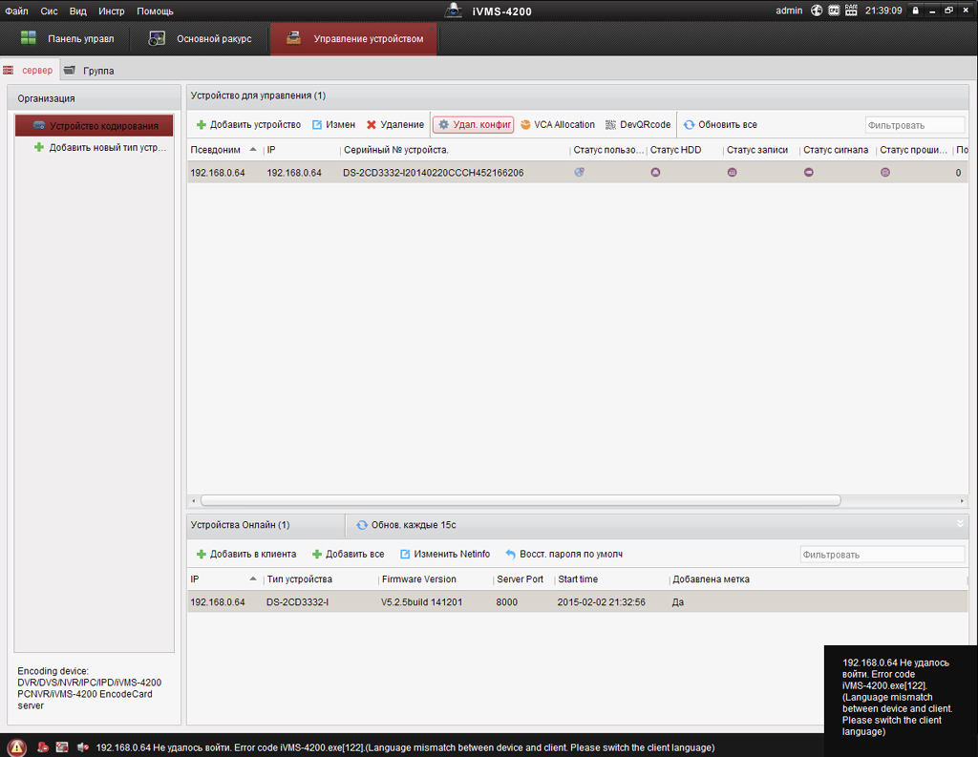978x757 pixels.
Task: Open the Вид menu
Action: click(78, 11)
